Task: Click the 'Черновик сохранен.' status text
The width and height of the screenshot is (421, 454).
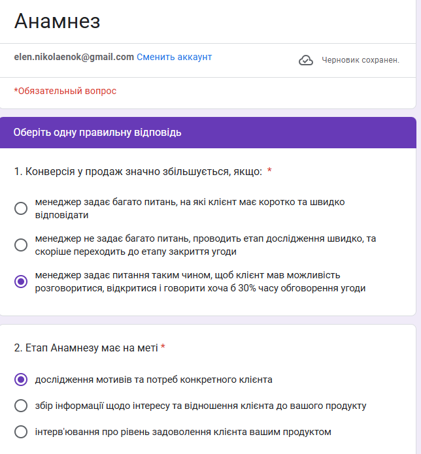Action: click(x=360, y=61)
